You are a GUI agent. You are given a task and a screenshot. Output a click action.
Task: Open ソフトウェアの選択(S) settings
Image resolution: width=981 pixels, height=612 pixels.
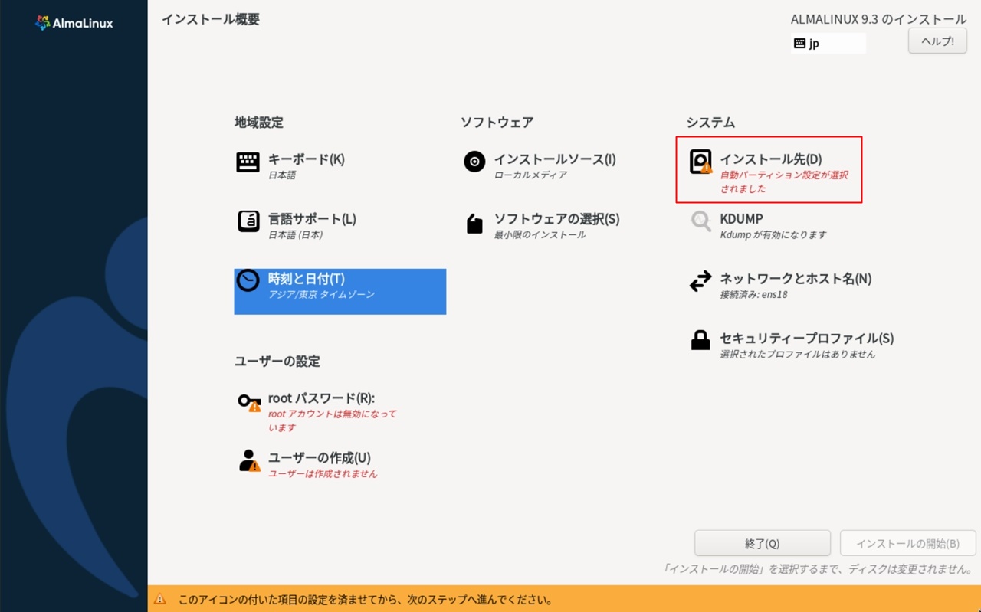click(556, 219)
